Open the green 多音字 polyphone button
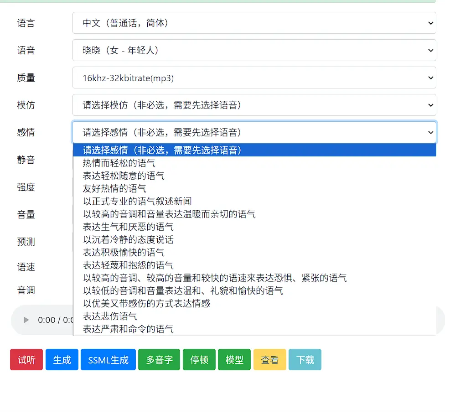 tap(159, 360)
